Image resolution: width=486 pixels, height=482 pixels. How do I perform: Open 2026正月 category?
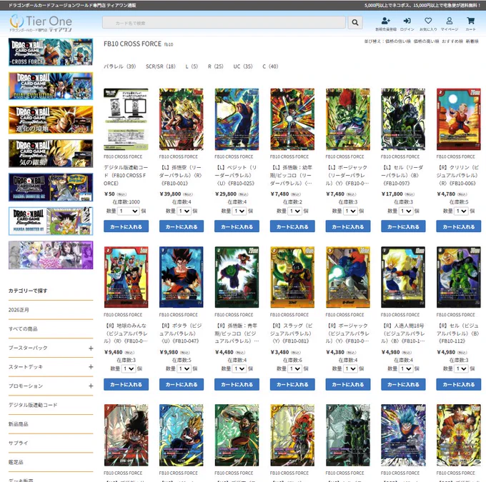tap(19, 310)
